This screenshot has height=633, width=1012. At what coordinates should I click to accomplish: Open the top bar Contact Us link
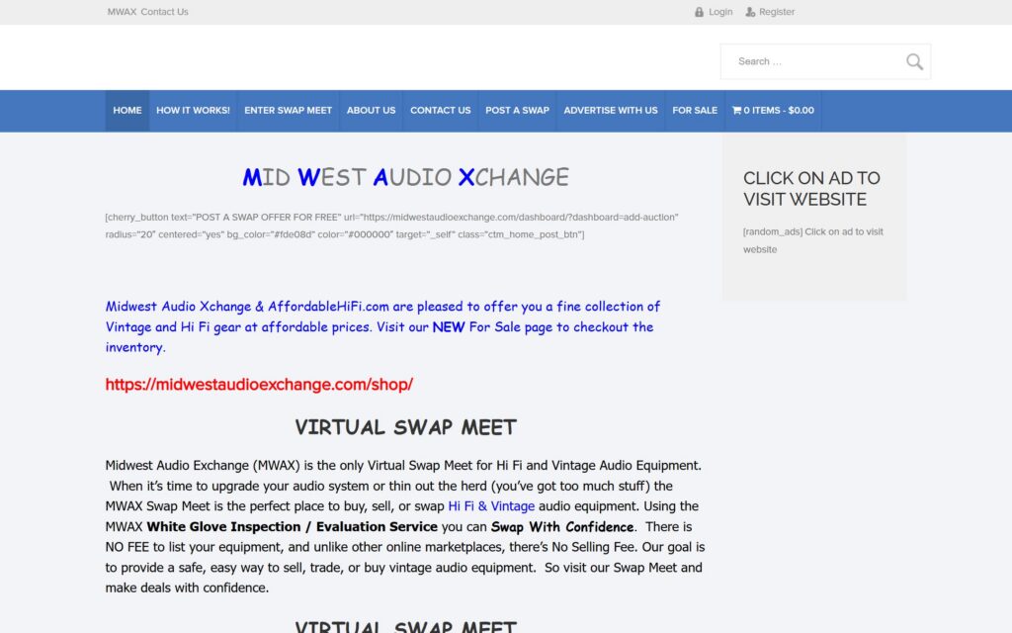[165, 12]
